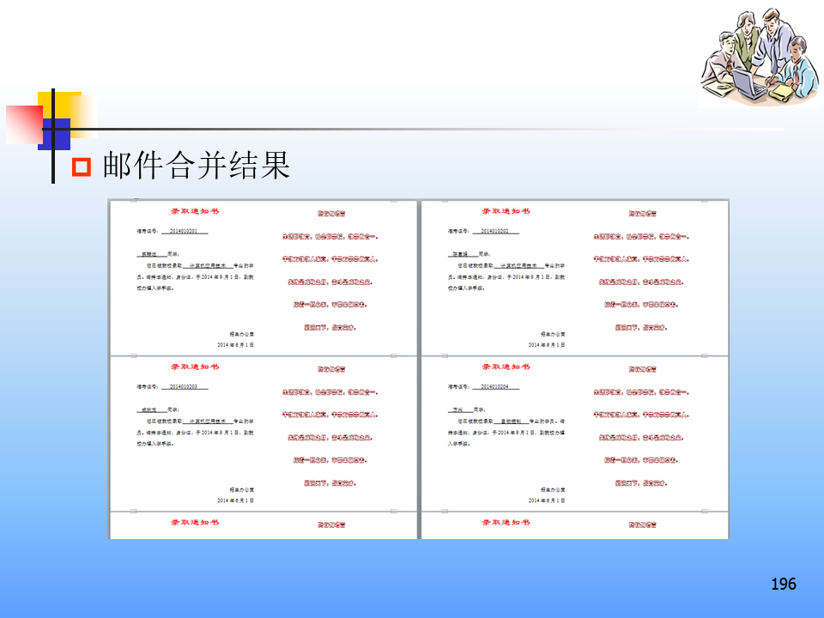Click 招生办公室 signature in the 2014010201 letter
This screenshot has width=824, height=618.
tap(242, 334)
